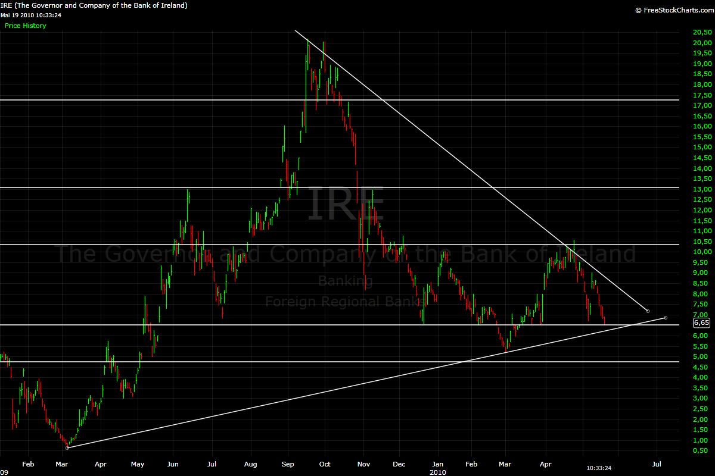Image resolution: width=715 pixels, height=476 pixels.
Task: Click the ascending trendline's right end handle
Action: 665,318
